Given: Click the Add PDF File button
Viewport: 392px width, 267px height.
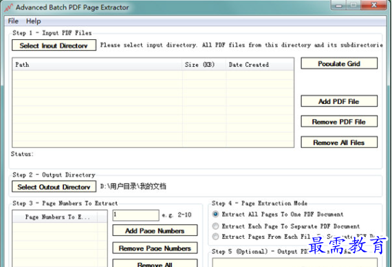Looking at the screenshot, I should pyautogui.click(x=339, y=101).
